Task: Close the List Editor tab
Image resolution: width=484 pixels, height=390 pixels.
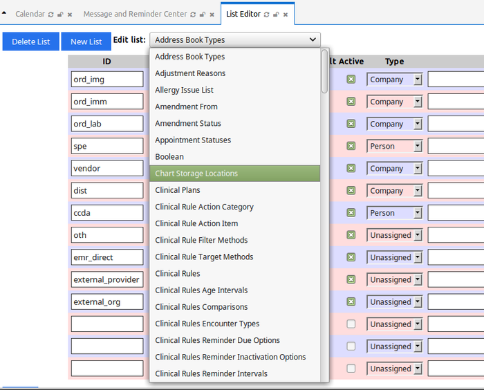Action: click(286, 15)
